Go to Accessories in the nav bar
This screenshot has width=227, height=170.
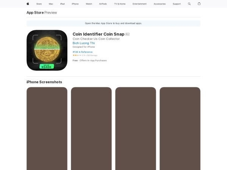click(x=160, y=4)
